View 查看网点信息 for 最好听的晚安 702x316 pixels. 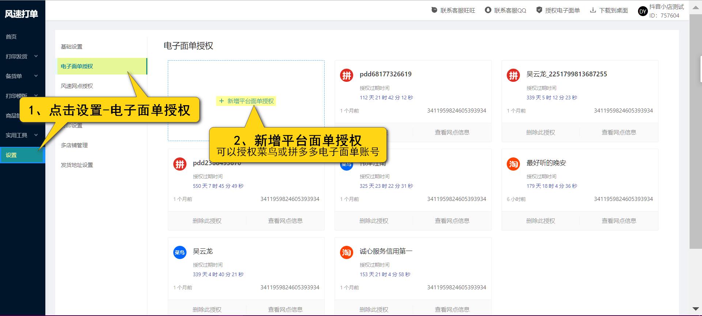coord(619,221)
